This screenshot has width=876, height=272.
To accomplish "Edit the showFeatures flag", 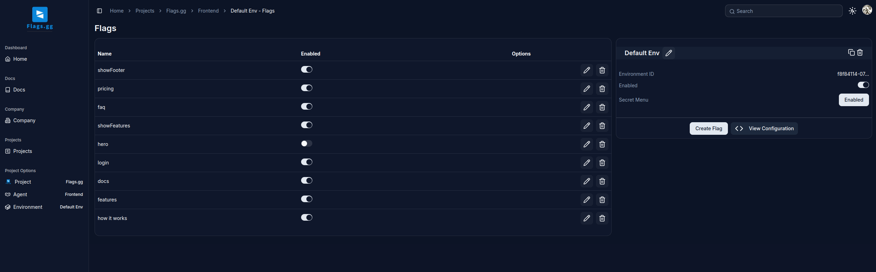I will coord(587,126).
